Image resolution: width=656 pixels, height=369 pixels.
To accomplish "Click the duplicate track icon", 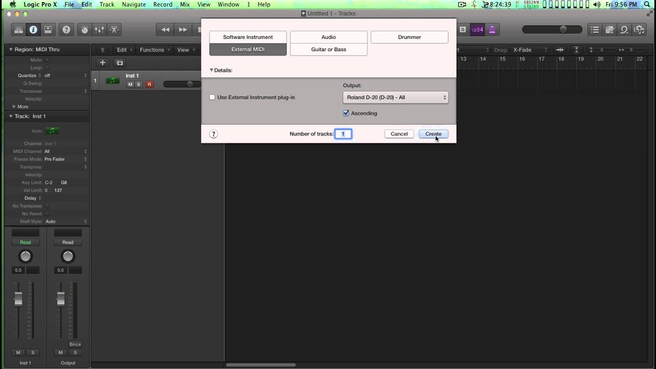I will coord(119,63).
